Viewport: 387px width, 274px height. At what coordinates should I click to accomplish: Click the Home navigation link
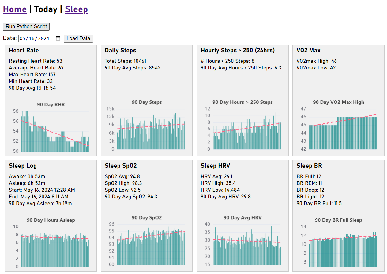pyautogui.click(x=15, y=9)
